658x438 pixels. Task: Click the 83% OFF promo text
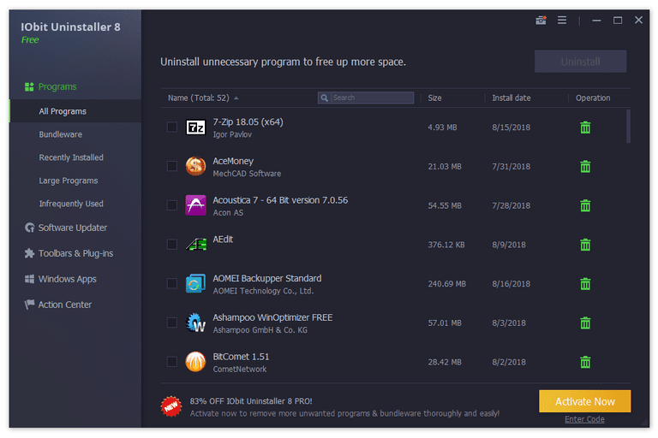point(250,401)
